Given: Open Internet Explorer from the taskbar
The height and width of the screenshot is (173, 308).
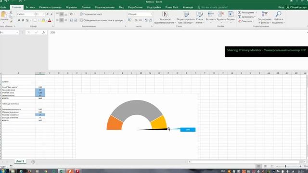Looking at the screenshot, I should 21,171.
